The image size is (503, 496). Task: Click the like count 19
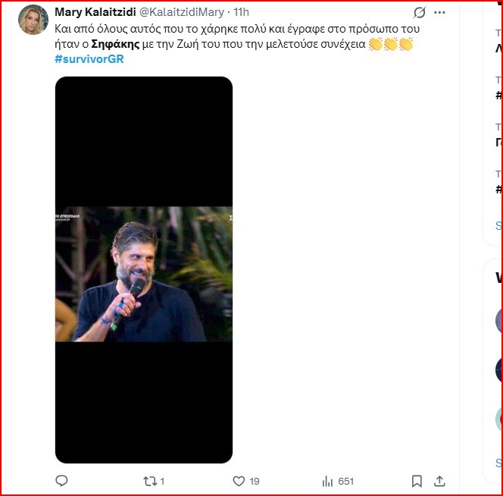point(255,481)
